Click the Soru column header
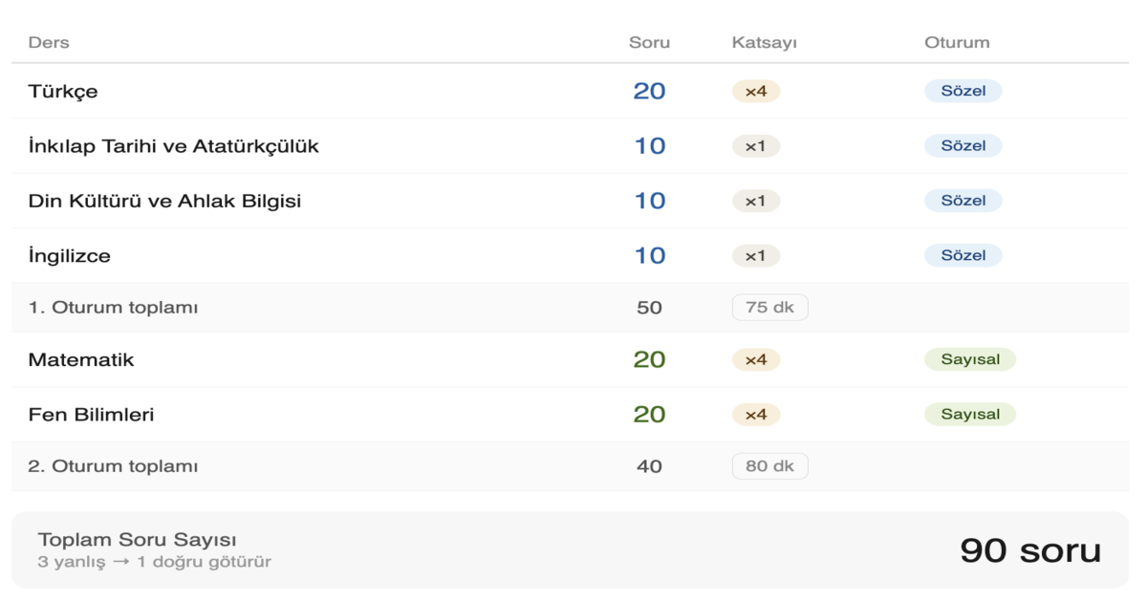 click(x=649, y=43)
